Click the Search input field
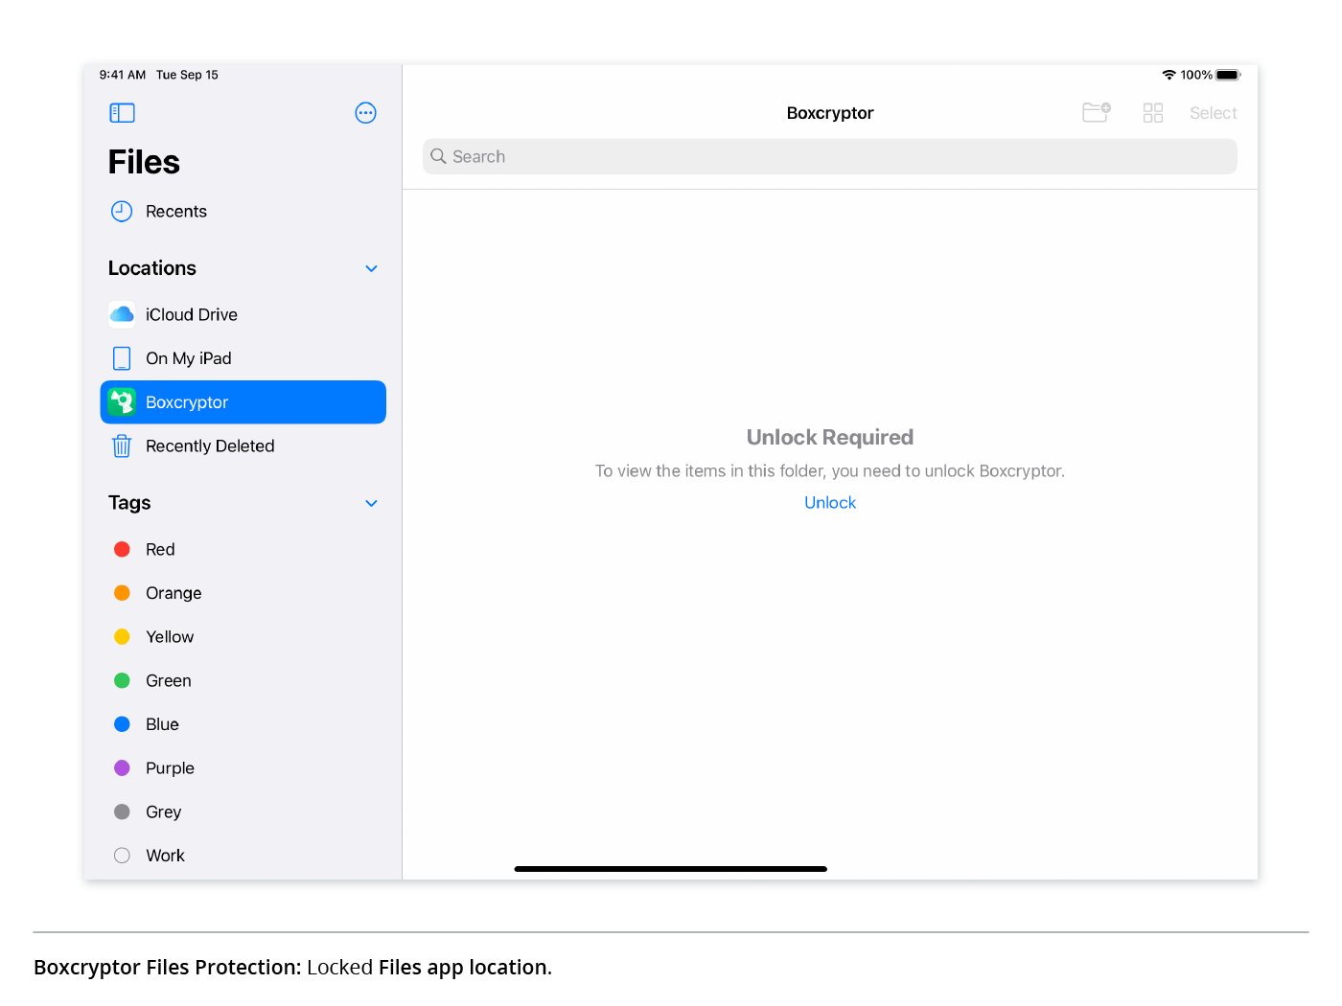Image resolution: width=1342 pixels, height=1006 pixels. 830,156
